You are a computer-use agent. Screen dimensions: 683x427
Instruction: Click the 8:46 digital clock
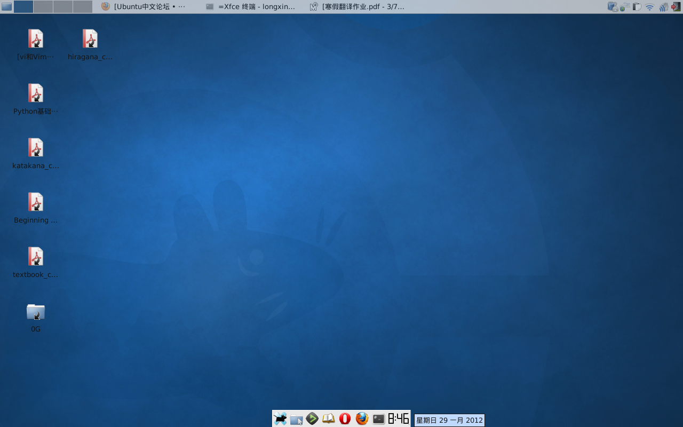(399, 418)
